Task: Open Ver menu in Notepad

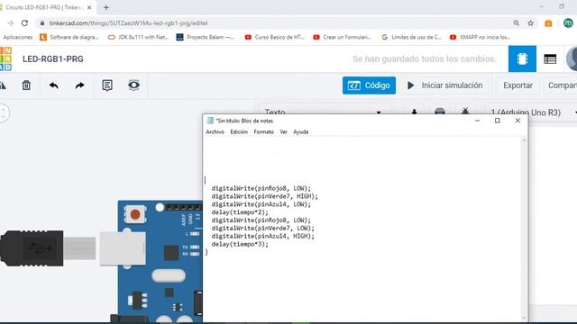Action: pos(283,132)
